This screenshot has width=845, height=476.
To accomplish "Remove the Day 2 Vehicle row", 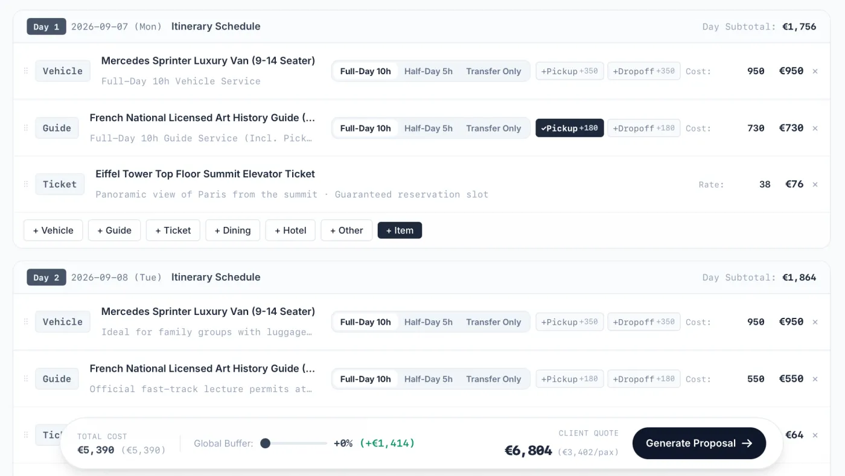I will (x=815, y=322).
